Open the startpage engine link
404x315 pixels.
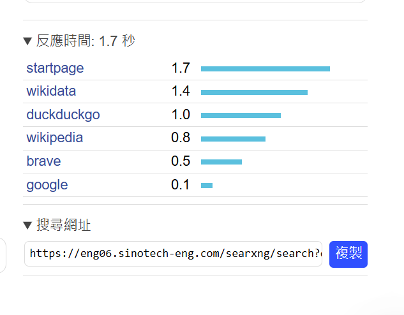[55, 68]
